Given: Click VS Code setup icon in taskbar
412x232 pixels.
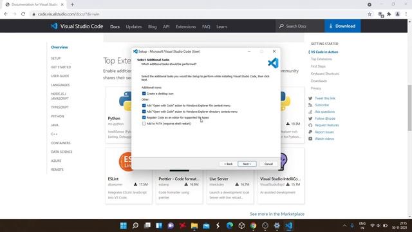Looking at the screenshot, I should 288,226.
